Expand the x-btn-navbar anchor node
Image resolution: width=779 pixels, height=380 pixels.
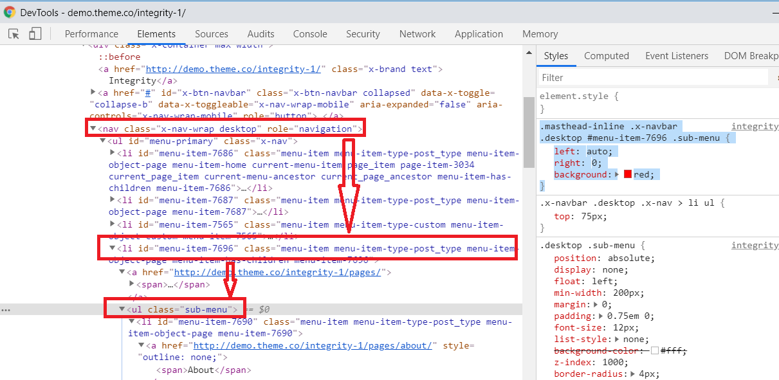click(x=92, y=93)
